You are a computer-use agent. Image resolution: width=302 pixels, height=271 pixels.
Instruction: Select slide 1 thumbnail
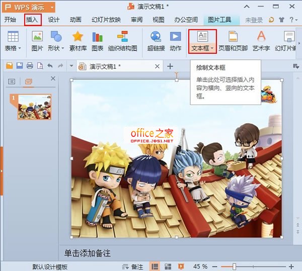(x=35, y=107)
